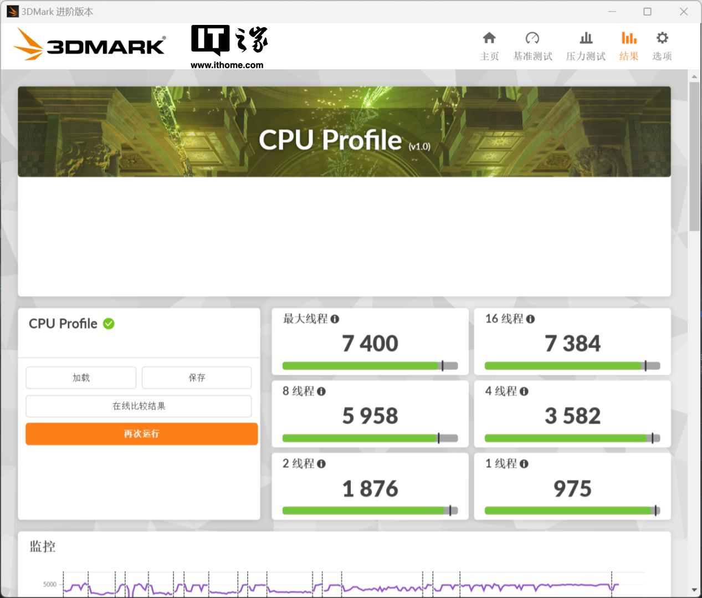
Task: Open the Benchmarks (基准测试) gauge icon
Action: [532, 38]
